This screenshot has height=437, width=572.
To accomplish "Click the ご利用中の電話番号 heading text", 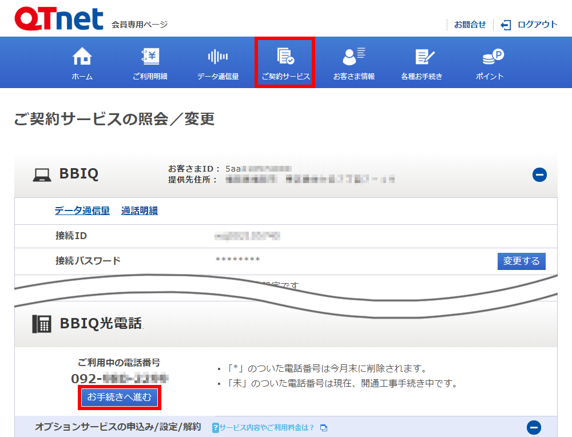I will click(119, 363).
